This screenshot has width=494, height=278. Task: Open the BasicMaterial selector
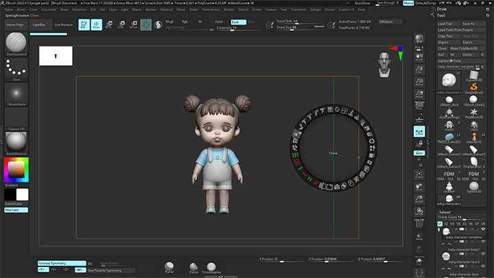(x=16, y=143)
